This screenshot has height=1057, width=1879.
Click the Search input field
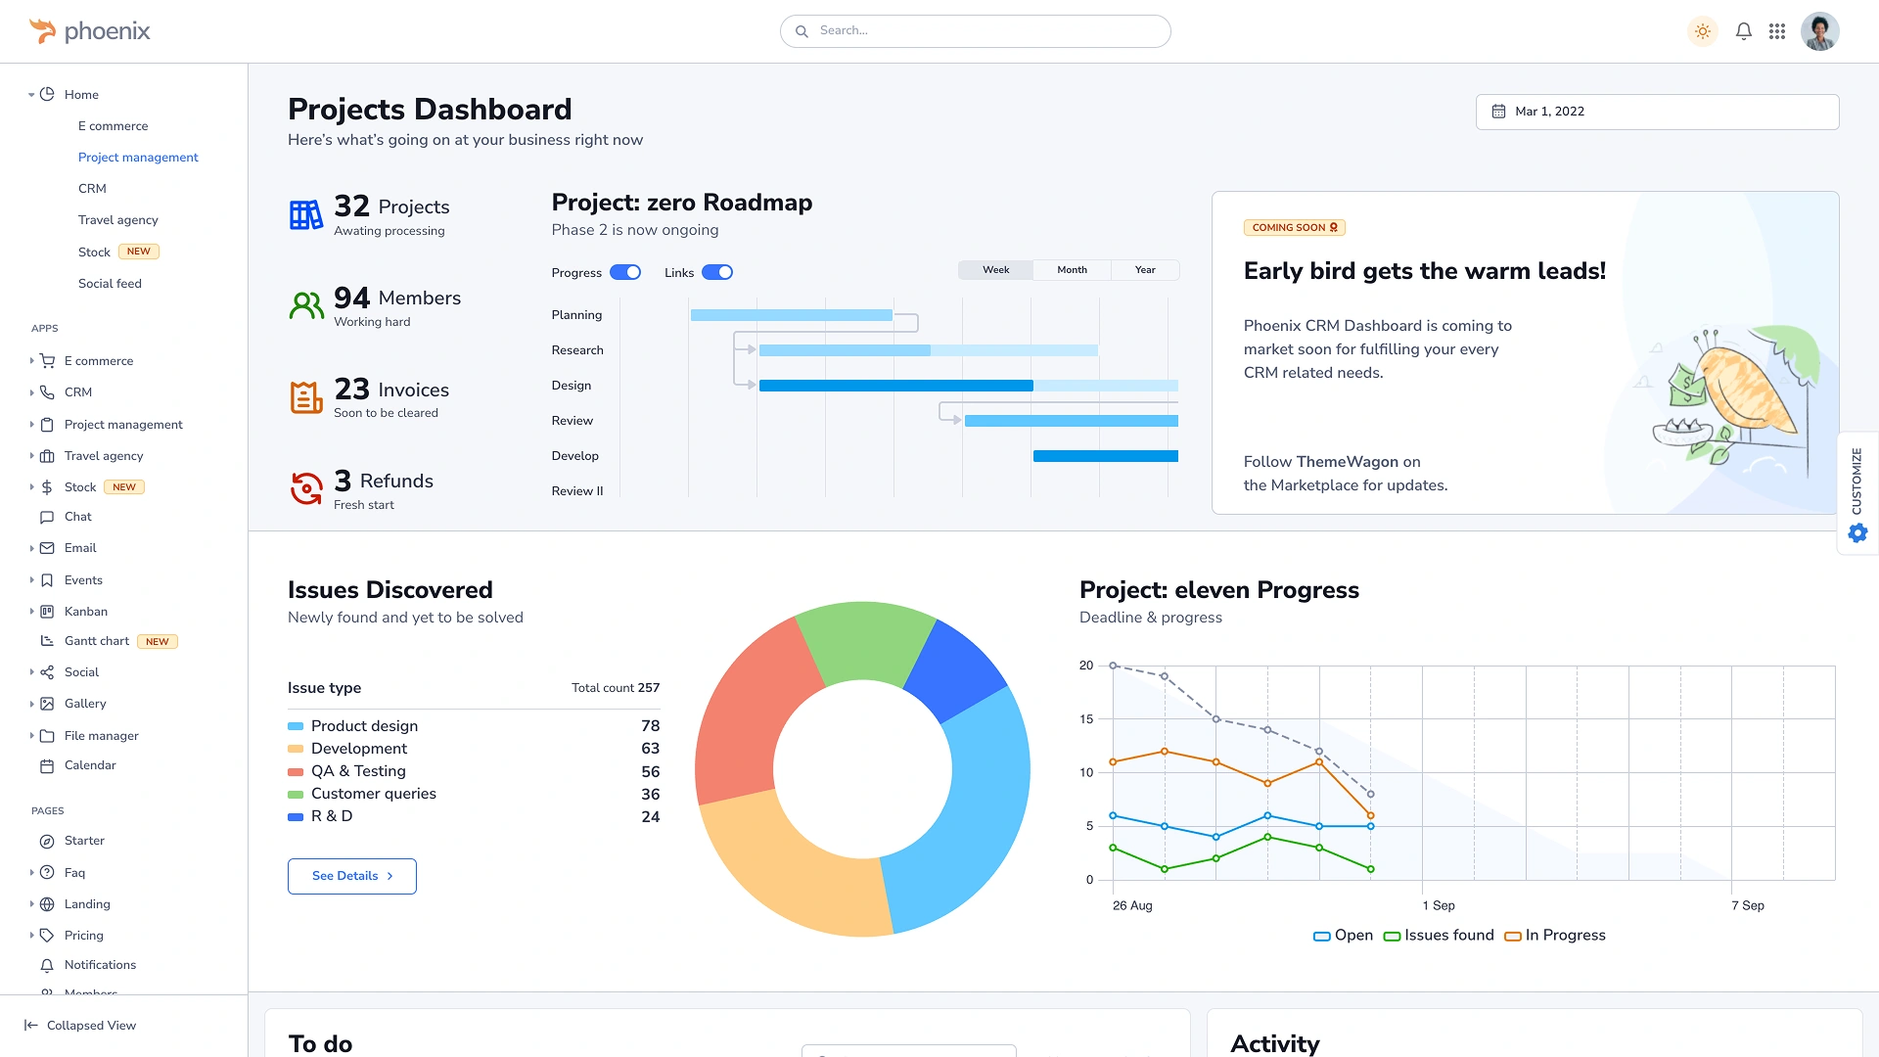click(x=976, y=31)
